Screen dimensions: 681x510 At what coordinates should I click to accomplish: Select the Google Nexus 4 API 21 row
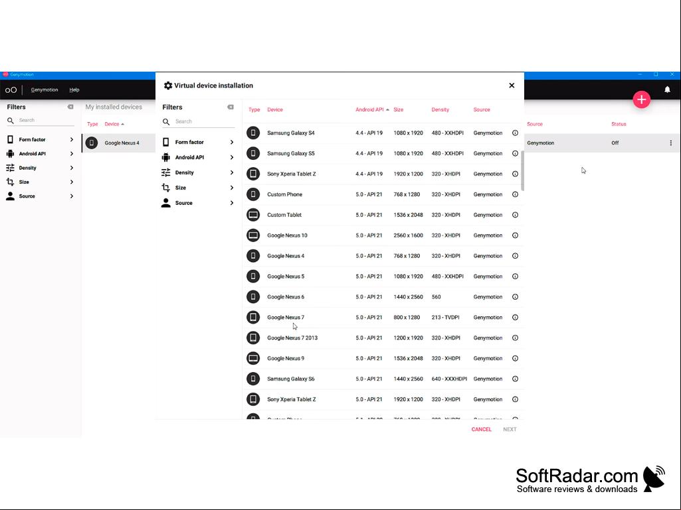tap(383, 256)
